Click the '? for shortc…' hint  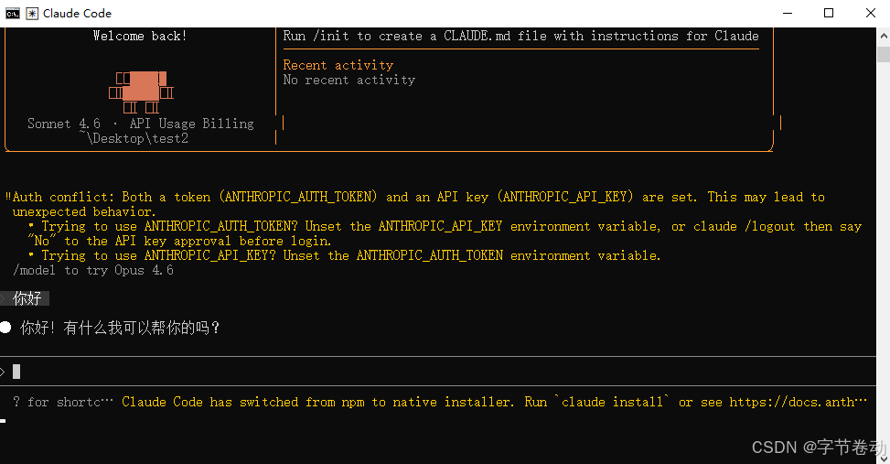pyautogui.click(x=64, y=402)
